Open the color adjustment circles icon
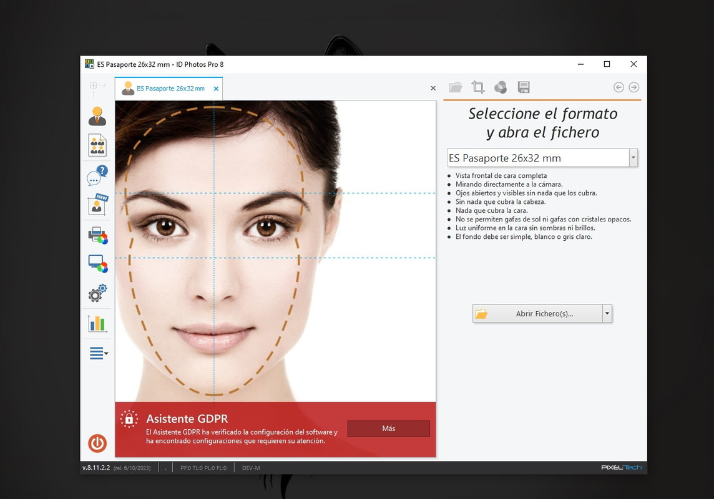This screenshot has width=714, height=499. tap(501, 87)
